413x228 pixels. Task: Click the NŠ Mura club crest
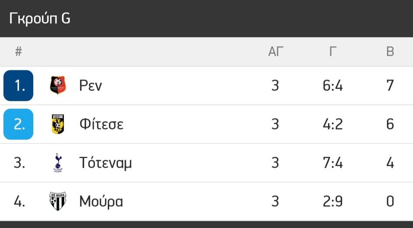coord(58,201)
